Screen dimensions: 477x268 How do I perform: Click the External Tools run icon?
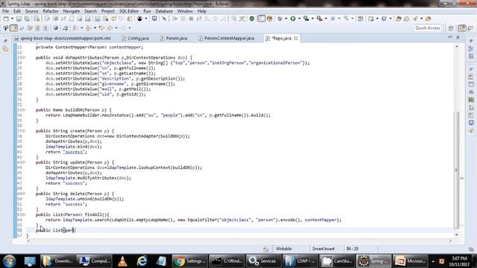[x=320, y=19]
